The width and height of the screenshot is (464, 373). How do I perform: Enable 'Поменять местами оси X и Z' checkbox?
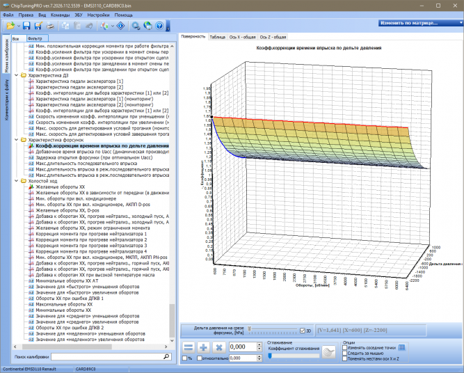pyautogui.click(x=345, y=358)
